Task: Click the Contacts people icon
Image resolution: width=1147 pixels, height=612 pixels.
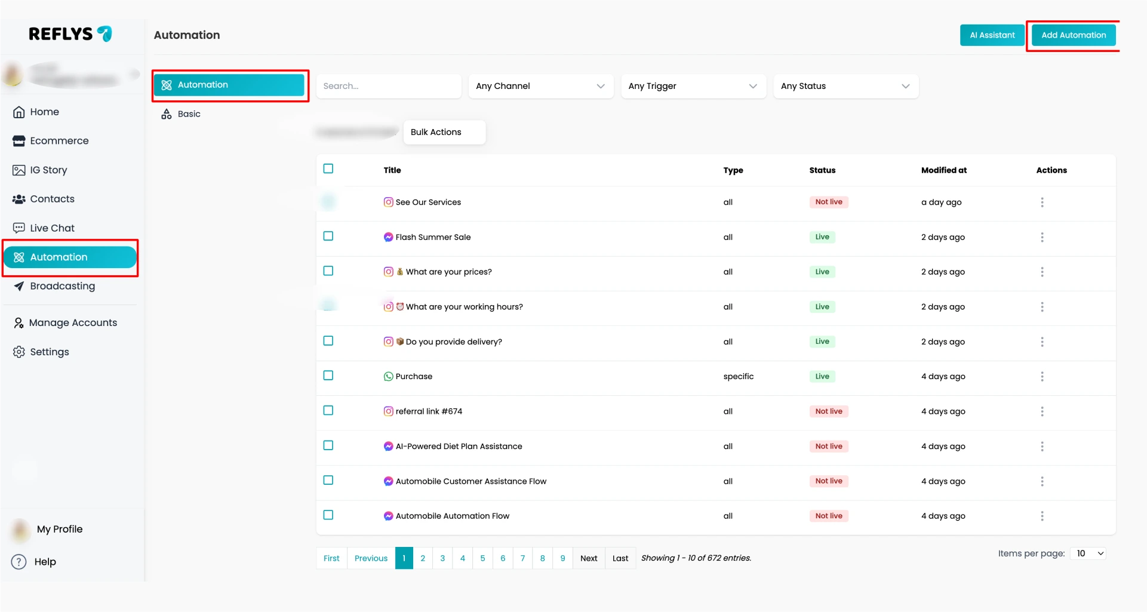Action: (x=19, y=199)
